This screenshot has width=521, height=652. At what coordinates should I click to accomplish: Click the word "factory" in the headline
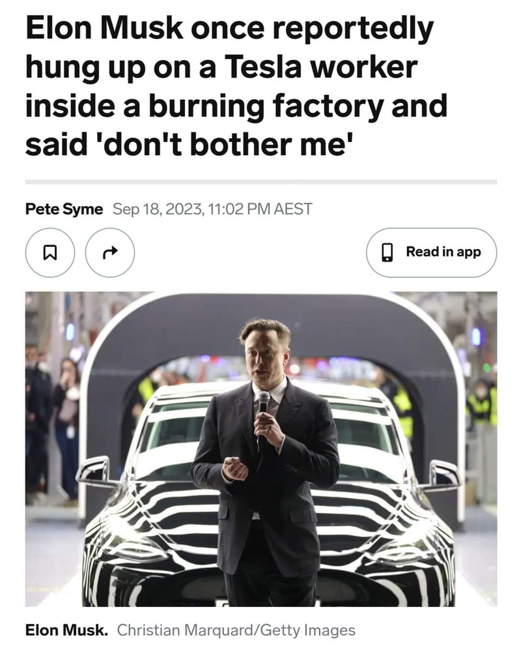pos(328,106)
